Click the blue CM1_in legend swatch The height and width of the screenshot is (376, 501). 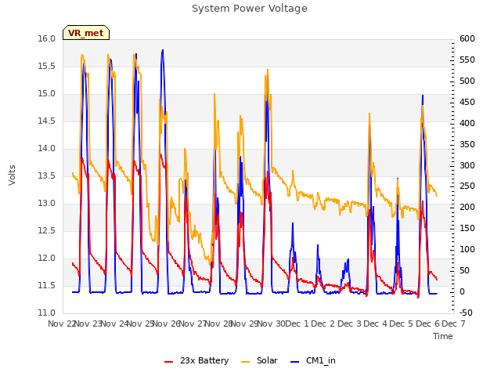[294, 362]
